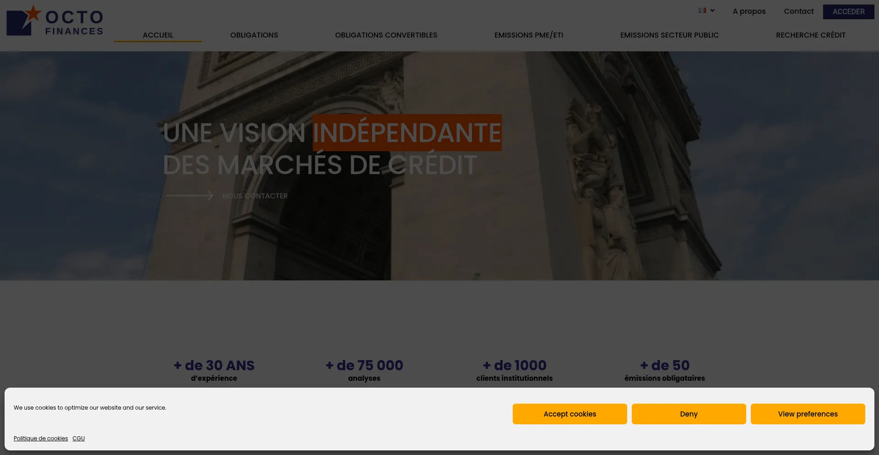
Task: Go to the A propos page
Action: [x=749, y=11]
